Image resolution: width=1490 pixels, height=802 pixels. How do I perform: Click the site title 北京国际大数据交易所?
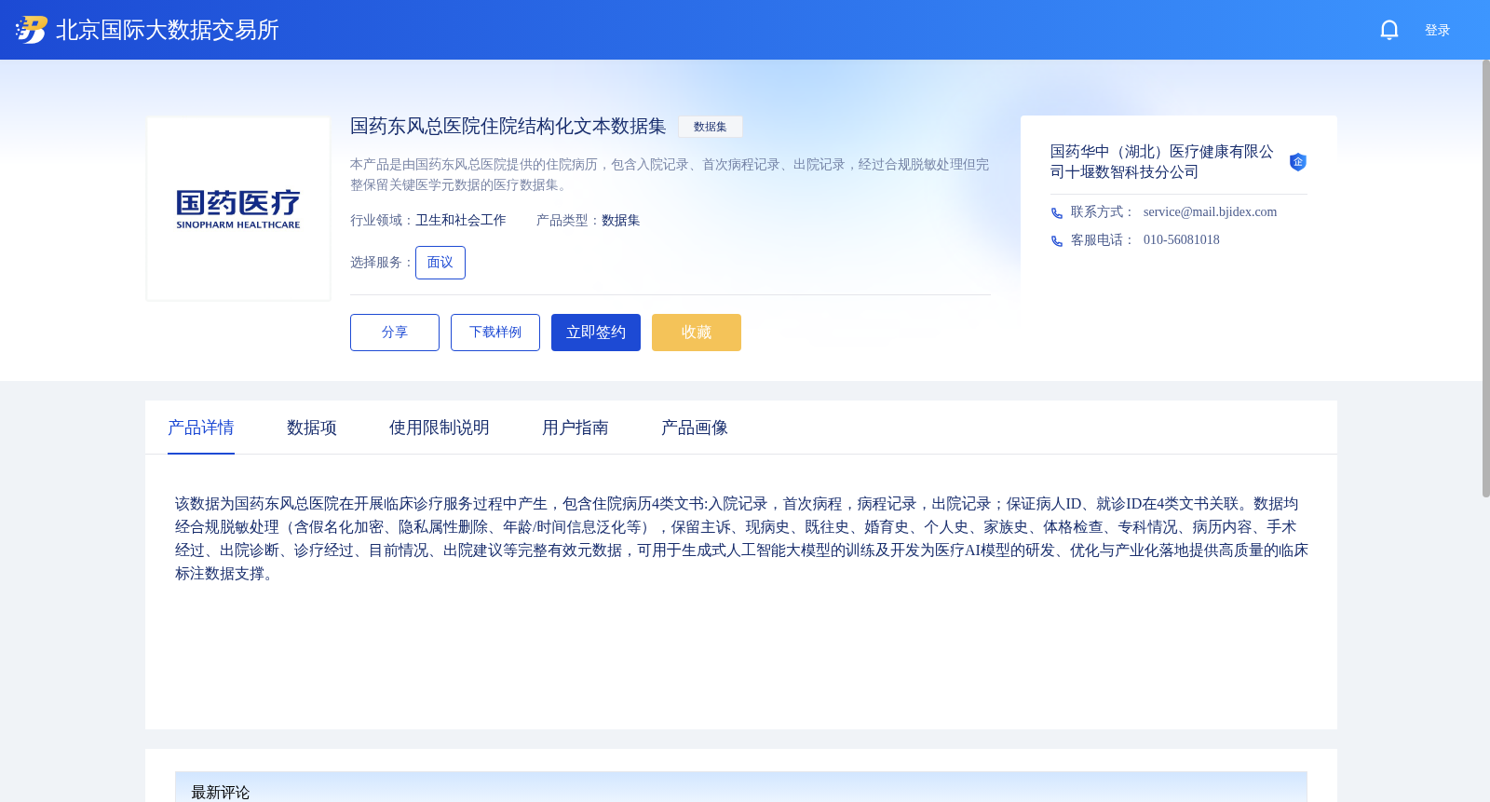point(168,30)
